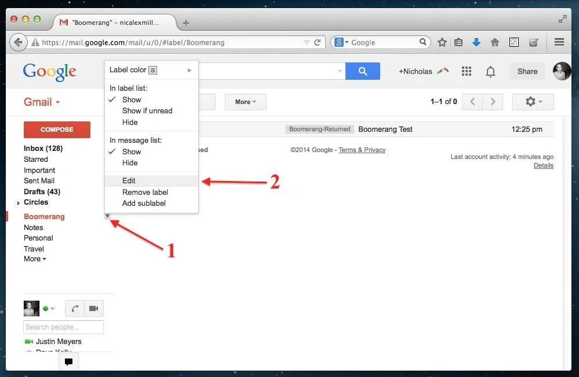Choose Edit in the label menu
Screen dimensions: 579x377
coord(151,180)
